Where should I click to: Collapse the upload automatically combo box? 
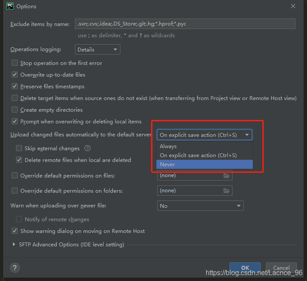click(x=204, y=135)
